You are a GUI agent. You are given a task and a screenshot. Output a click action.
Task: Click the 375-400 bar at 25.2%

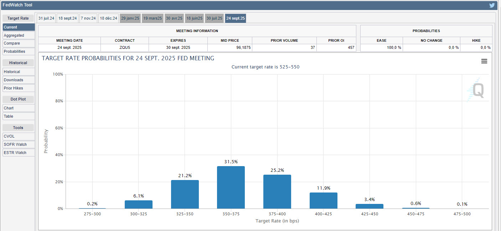point(277,192)
